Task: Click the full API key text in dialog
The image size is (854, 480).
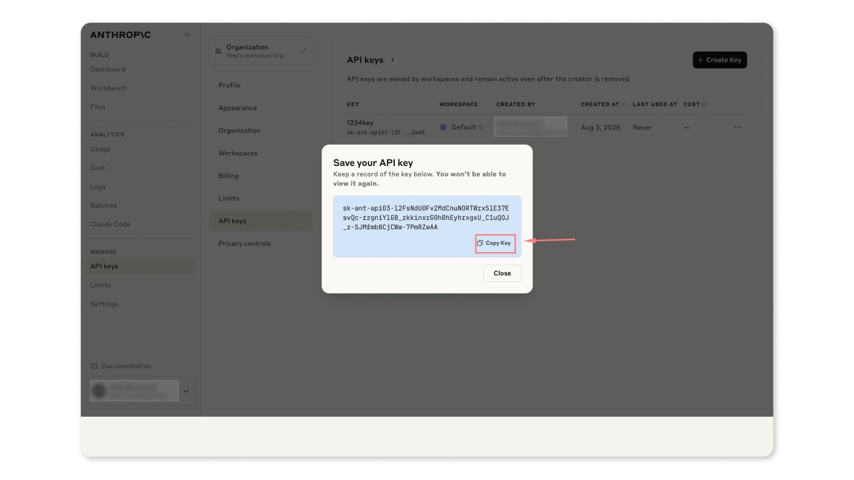Action: [426, 218]
